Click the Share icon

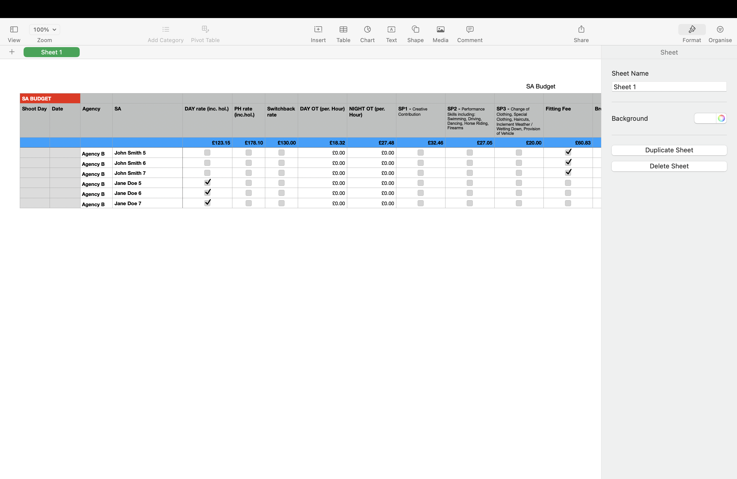point(581,30)
